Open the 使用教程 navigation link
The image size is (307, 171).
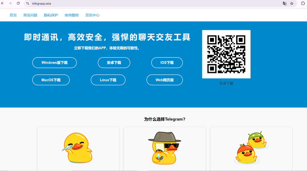tap(72, 15)
